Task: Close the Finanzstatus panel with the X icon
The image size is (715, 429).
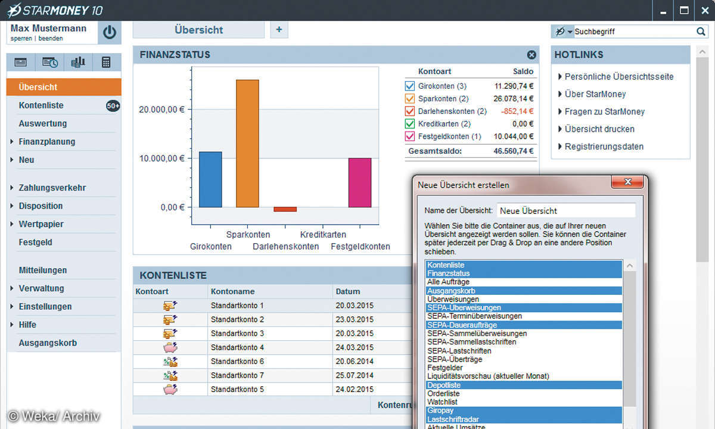Action: (531, 55)
